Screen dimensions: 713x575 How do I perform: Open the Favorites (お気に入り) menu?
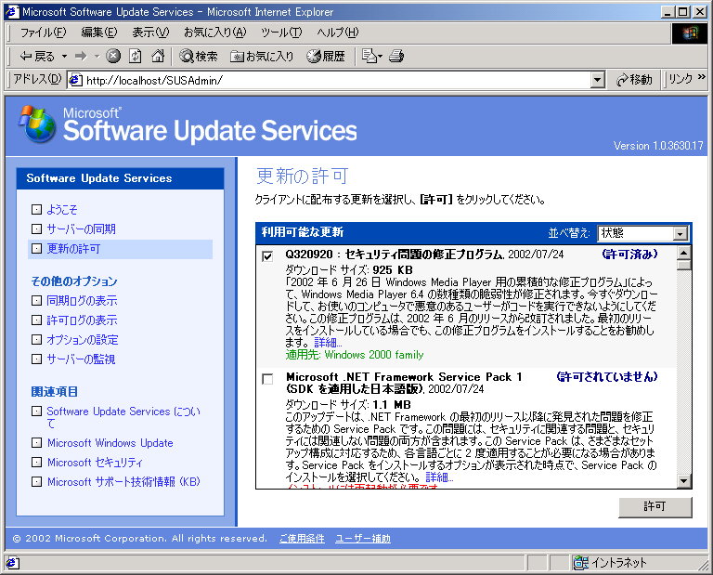(214, 33)
